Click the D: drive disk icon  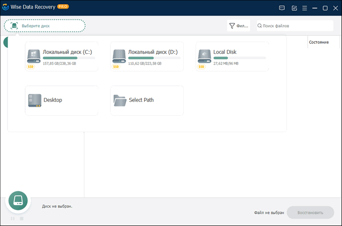119,56
